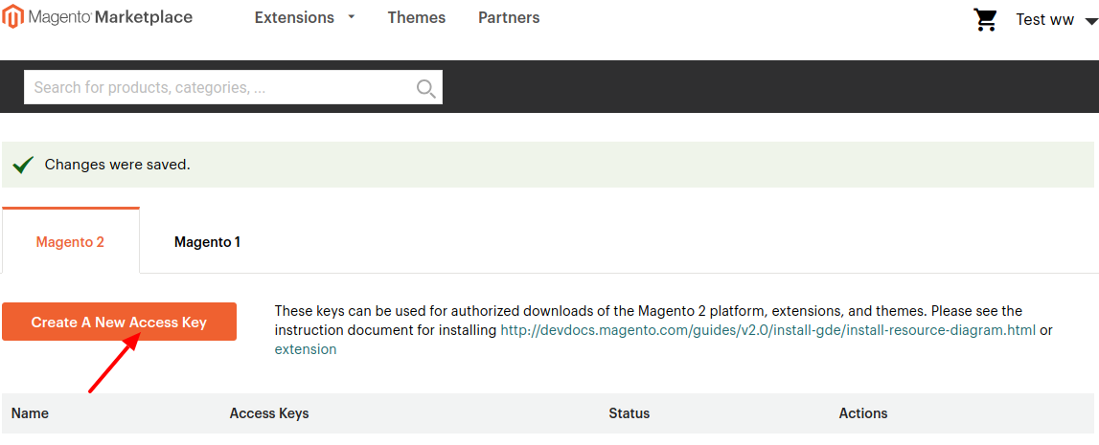Viewport: 1099px width, 445px height.
Task: Click the Name column header
Action: [x=30, y=413]
